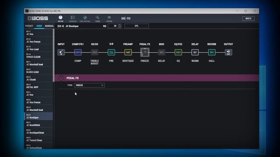
Task: Minimize the BOSS Tone Studio window
Action: [237, 11]
